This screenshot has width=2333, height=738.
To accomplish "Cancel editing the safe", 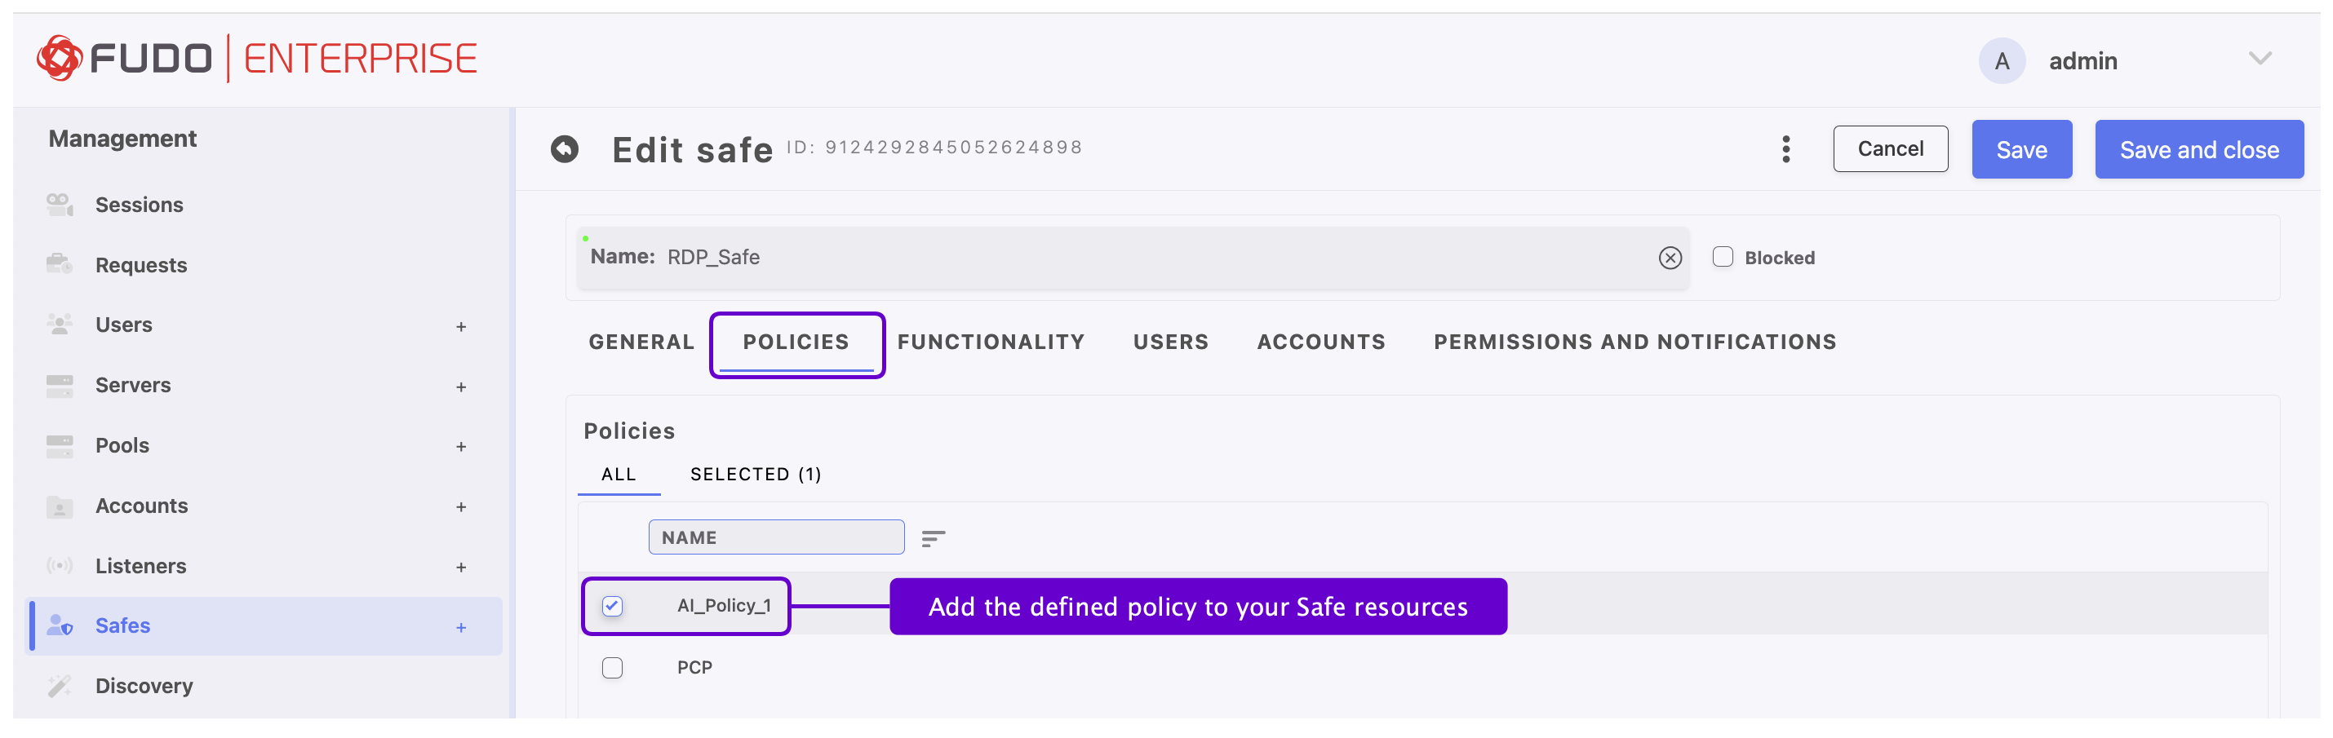I will coord(1890,148).
